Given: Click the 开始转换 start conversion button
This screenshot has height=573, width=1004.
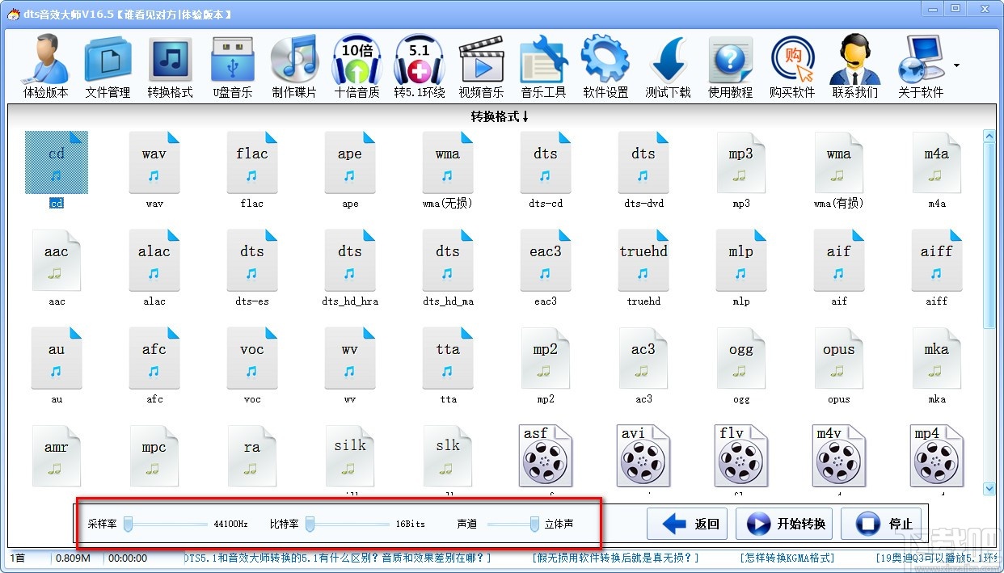Looking at the screenshot, I should tap(783, 523).
